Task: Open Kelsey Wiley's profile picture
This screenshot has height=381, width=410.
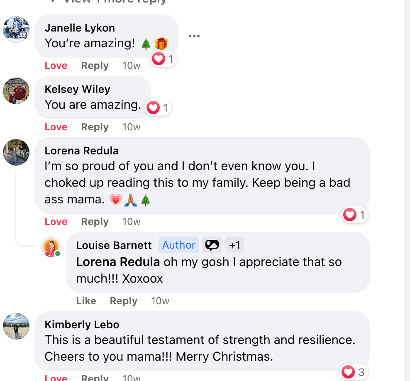Action: [16, 91]
